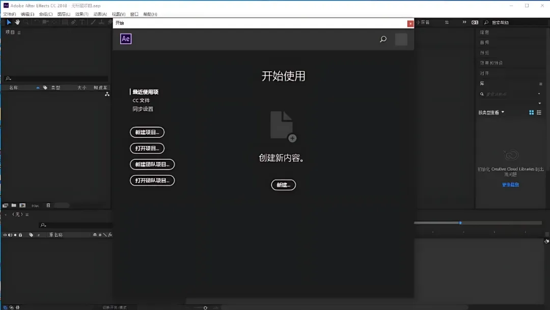
Task: Create a new composition from Project panel footer
Action: click(x=22, y=206)
